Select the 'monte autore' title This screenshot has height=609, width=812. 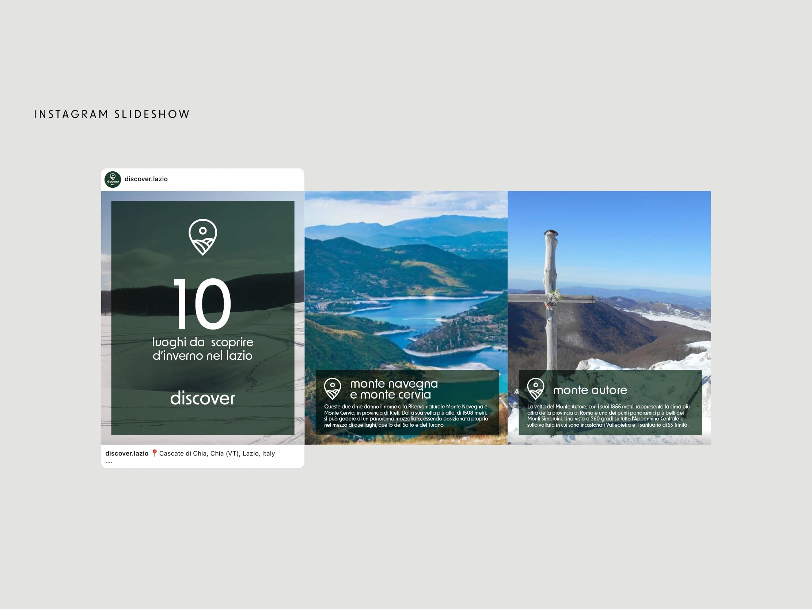click(590, 390)
